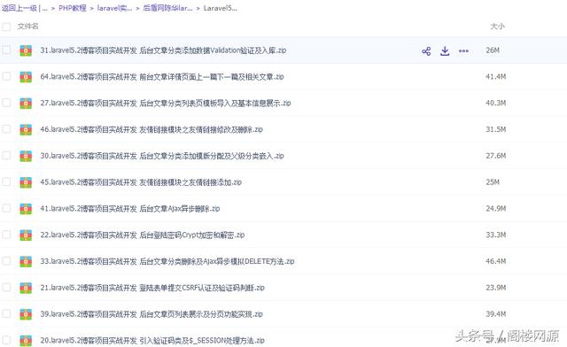Click the zip icon of file 21
The image size is (567, 347).
point(26,288)
